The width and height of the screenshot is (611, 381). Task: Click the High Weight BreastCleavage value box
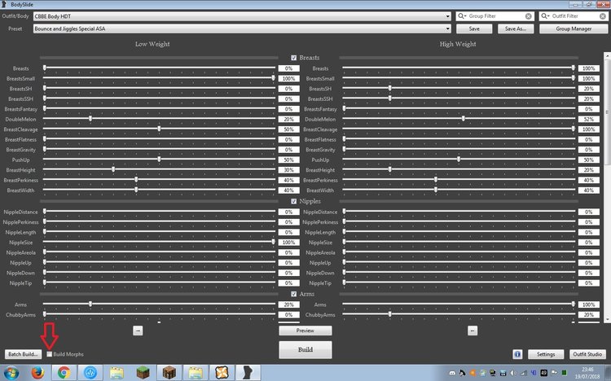(x=589, y=129)
